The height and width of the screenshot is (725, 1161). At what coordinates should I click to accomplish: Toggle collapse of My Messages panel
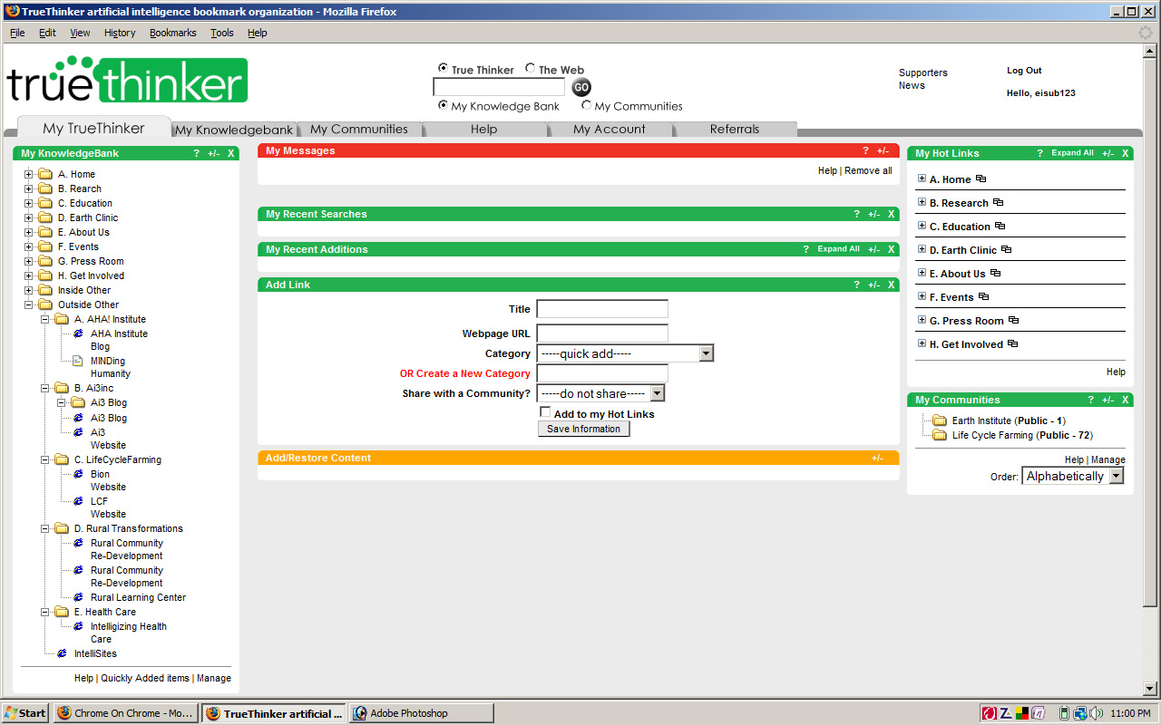883,150
